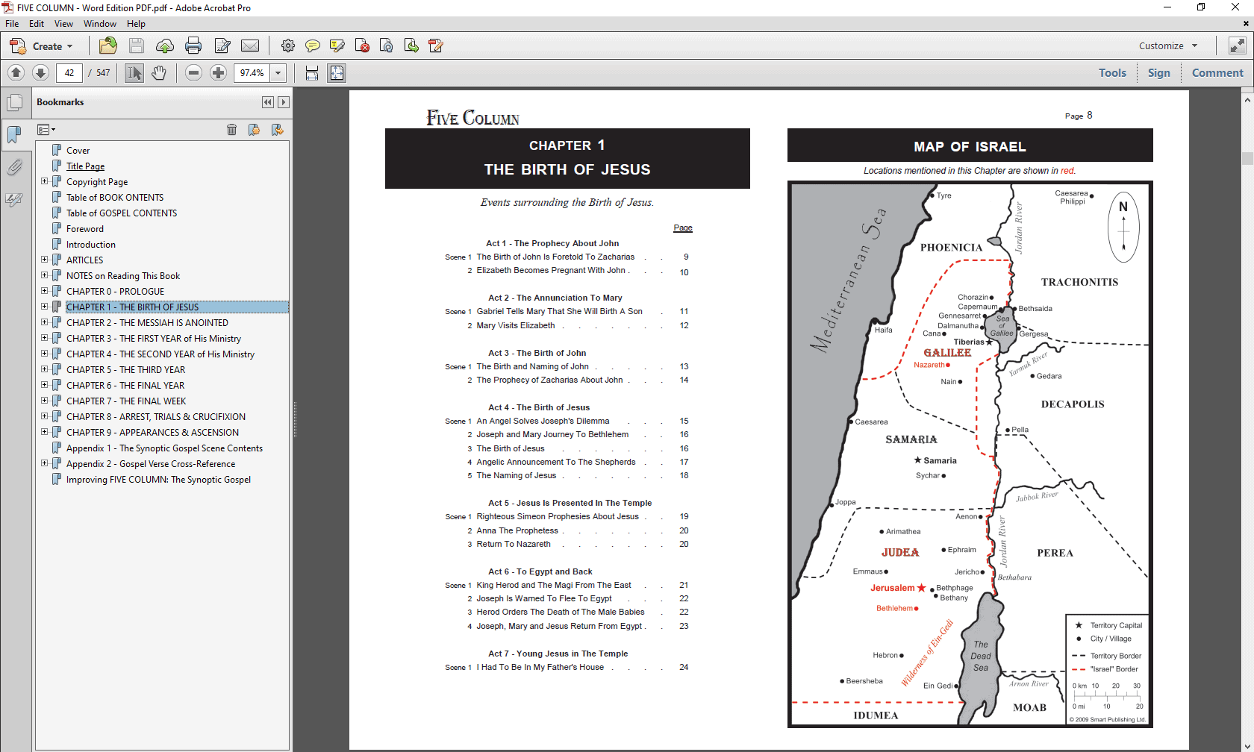The image size is (1254, 752).
Task: Open bookmark options menu dropdown
Action: (46, 130)
